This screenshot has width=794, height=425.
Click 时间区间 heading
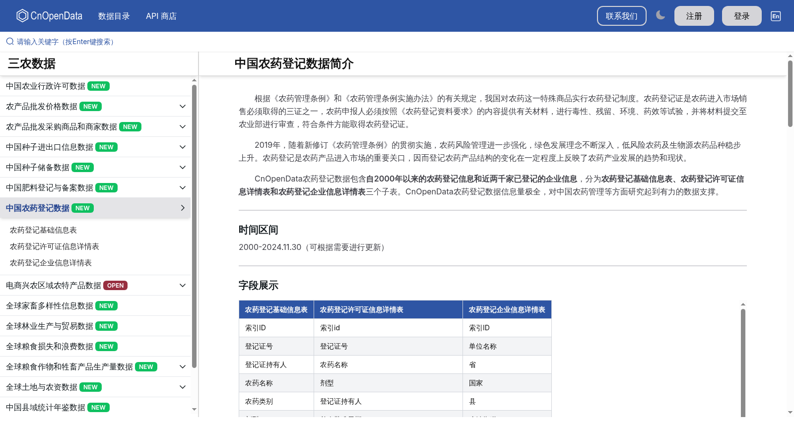click(x=259, y=230)
